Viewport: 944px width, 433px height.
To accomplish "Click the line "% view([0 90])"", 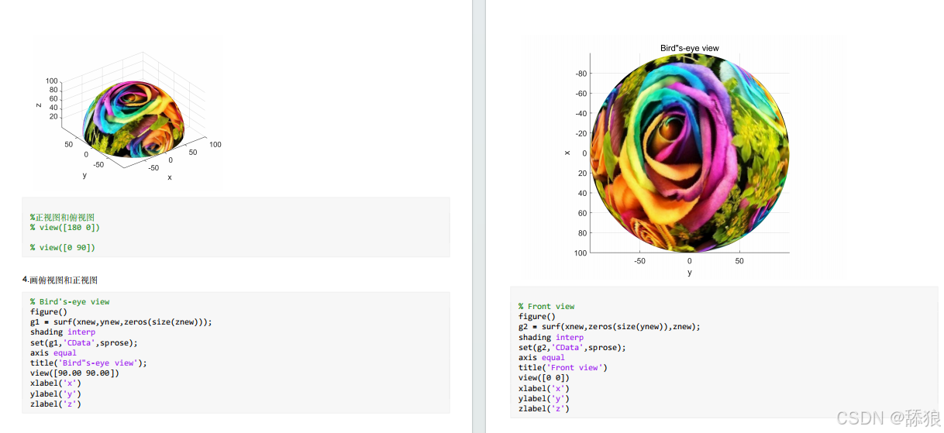I will 63,248.
